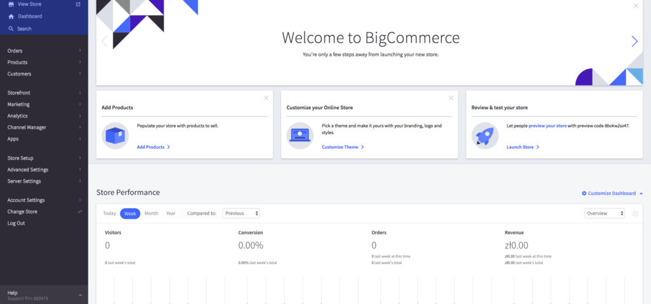Open Server Settings in sidebar
Image resolution: width=651 pixels, height=304 pixels.
pyautogui.click(x=44, y=182)
